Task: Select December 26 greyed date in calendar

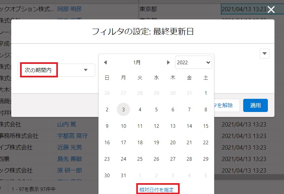Action: 107,93
